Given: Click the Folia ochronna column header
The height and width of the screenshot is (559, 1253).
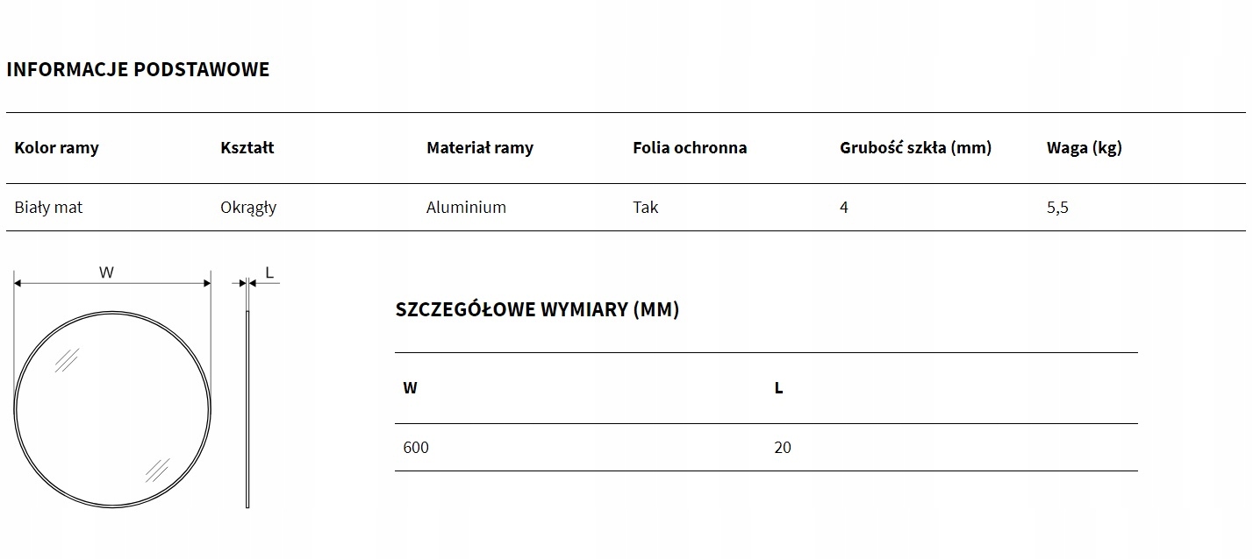Looking at the screenshot, I should coord(690,148).
